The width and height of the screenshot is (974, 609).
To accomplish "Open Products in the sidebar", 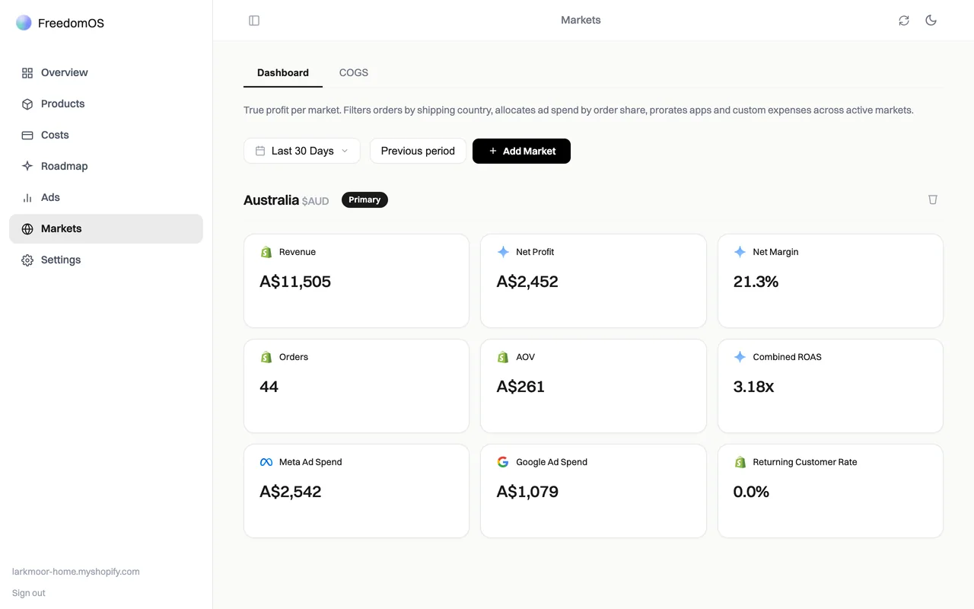I will coord(106,104).
